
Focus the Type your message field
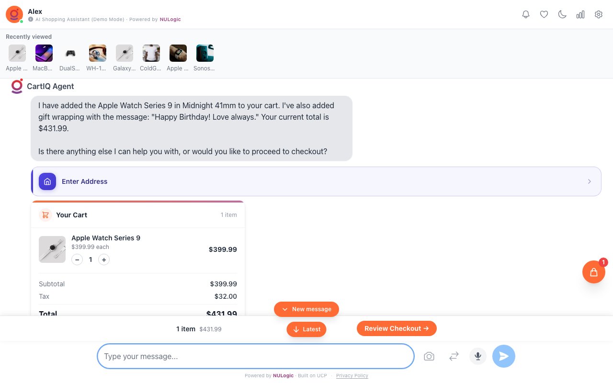(x=256, y=356)
